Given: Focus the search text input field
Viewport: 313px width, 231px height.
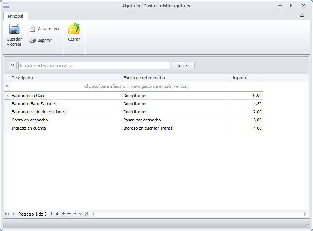Looking at the screenshot, I should [94, 65].
